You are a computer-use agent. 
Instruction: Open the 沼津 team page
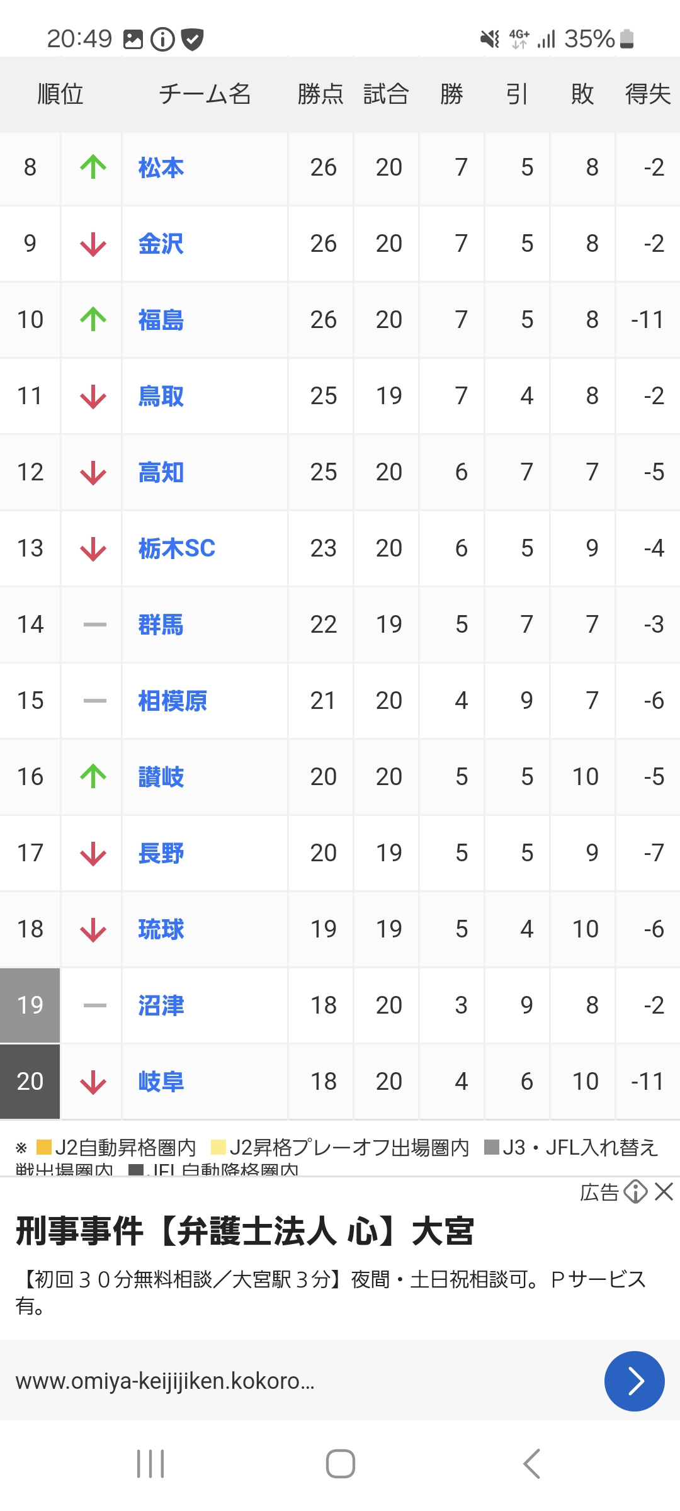[x=161, y=1005]
